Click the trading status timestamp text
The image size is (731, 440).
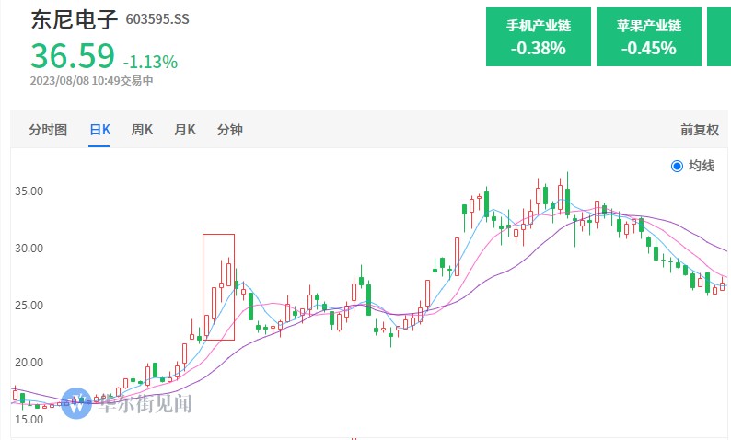(91, 81)
